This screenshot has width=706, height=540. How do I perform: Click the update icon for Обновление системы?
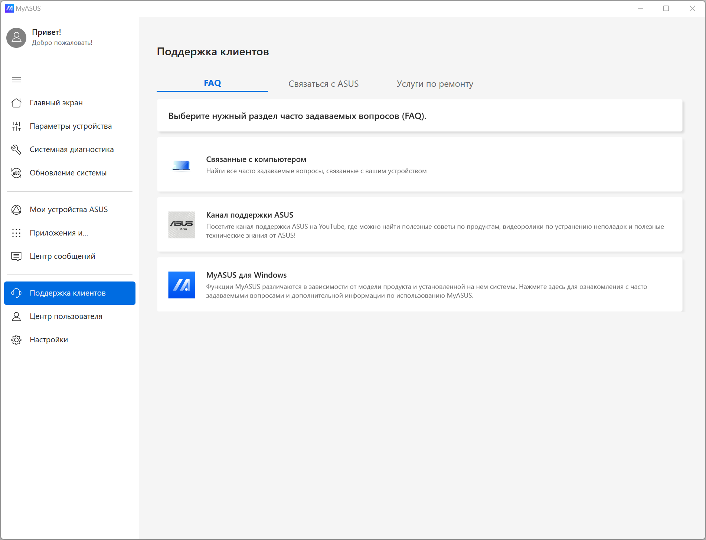tap(16, 173)
